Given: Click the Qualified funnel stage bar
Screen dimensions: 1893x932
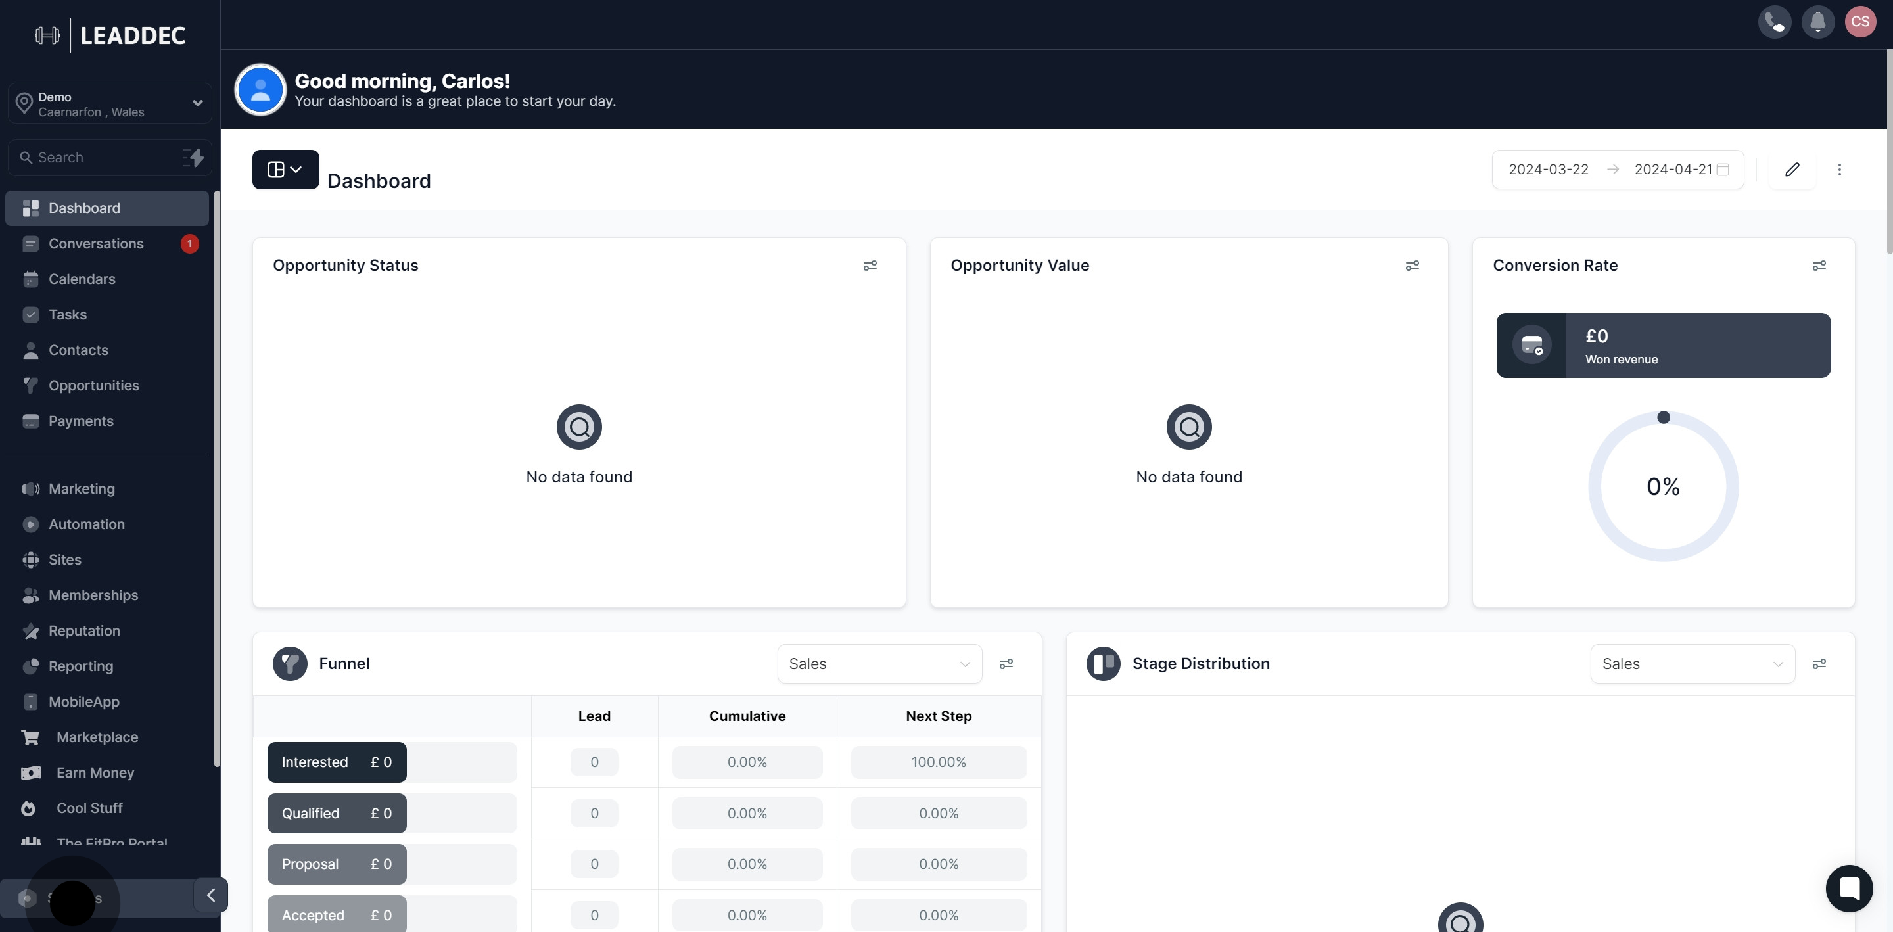Looking at the screenshot, I should point(337,813).
